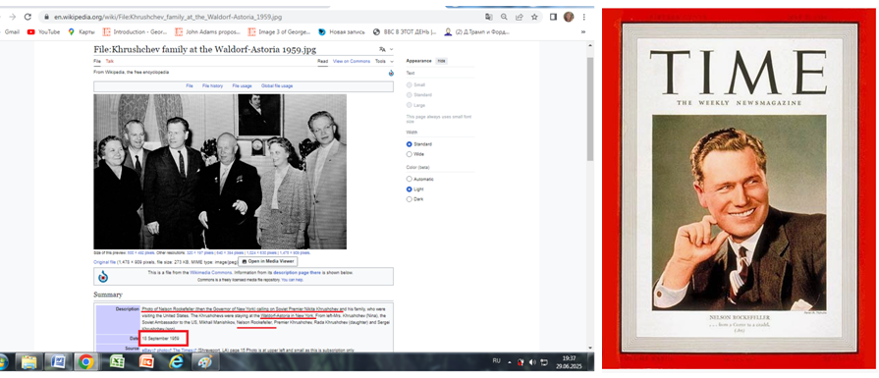Viewport: 879px width, 378px height.
Task: Click the share page icon in address bar
Action: 520,17
